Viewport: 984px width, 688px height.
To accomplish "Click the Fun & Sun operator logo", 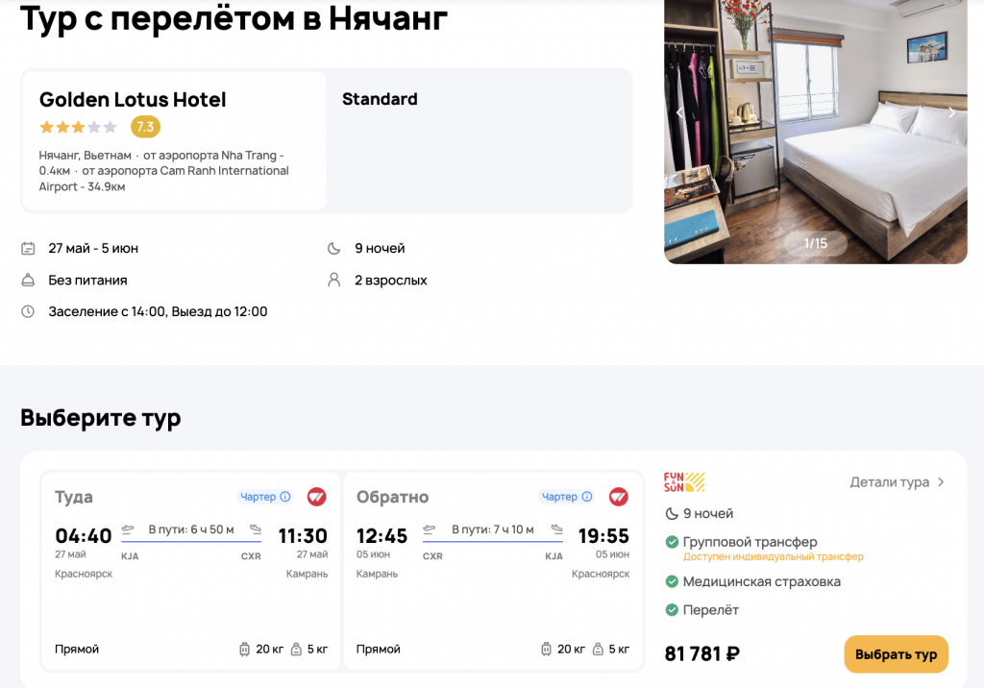I will click(x=684, y=482).
